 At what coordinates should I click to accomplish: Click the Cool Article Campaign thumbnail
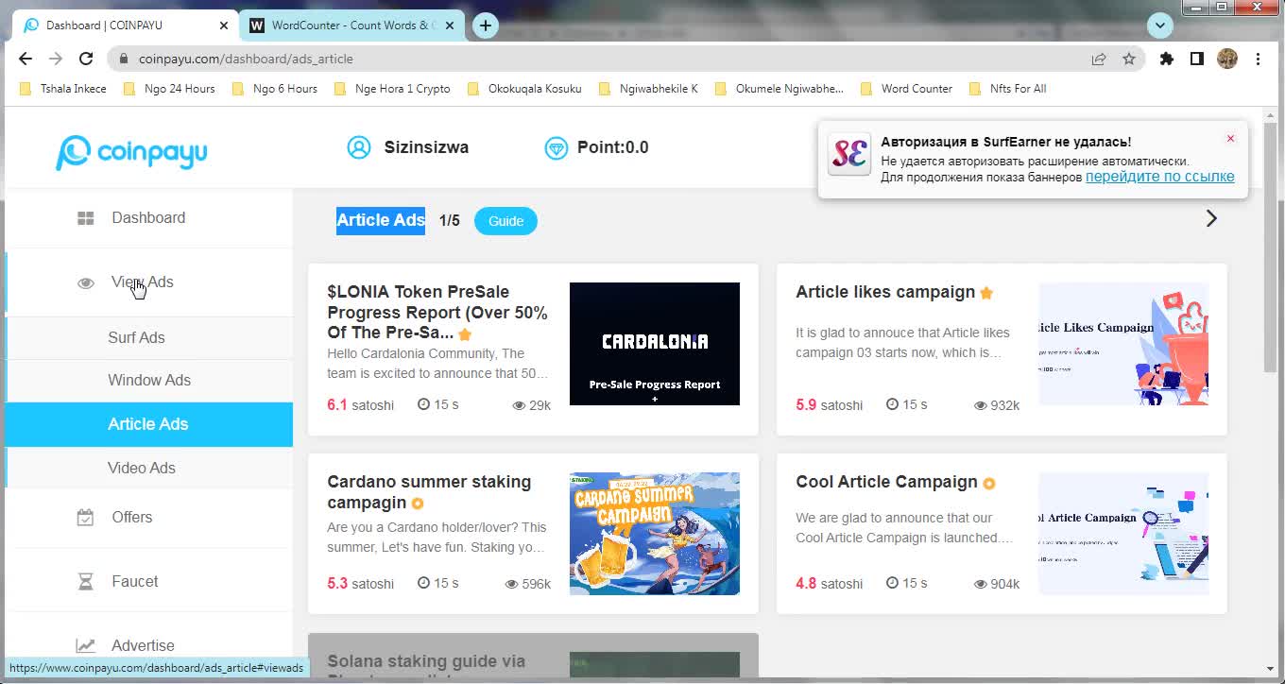point(1123,534)
